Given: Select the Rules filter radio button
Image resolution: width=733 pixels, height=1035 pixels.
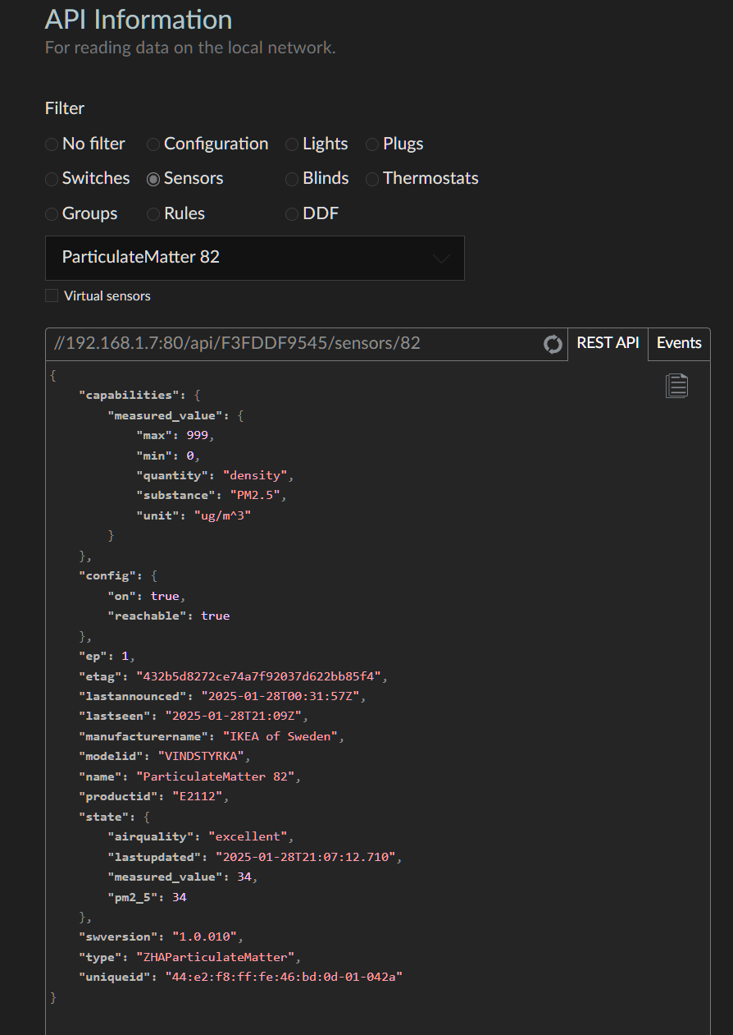Looking at the screenshot, I should click(x=153, y=214).
